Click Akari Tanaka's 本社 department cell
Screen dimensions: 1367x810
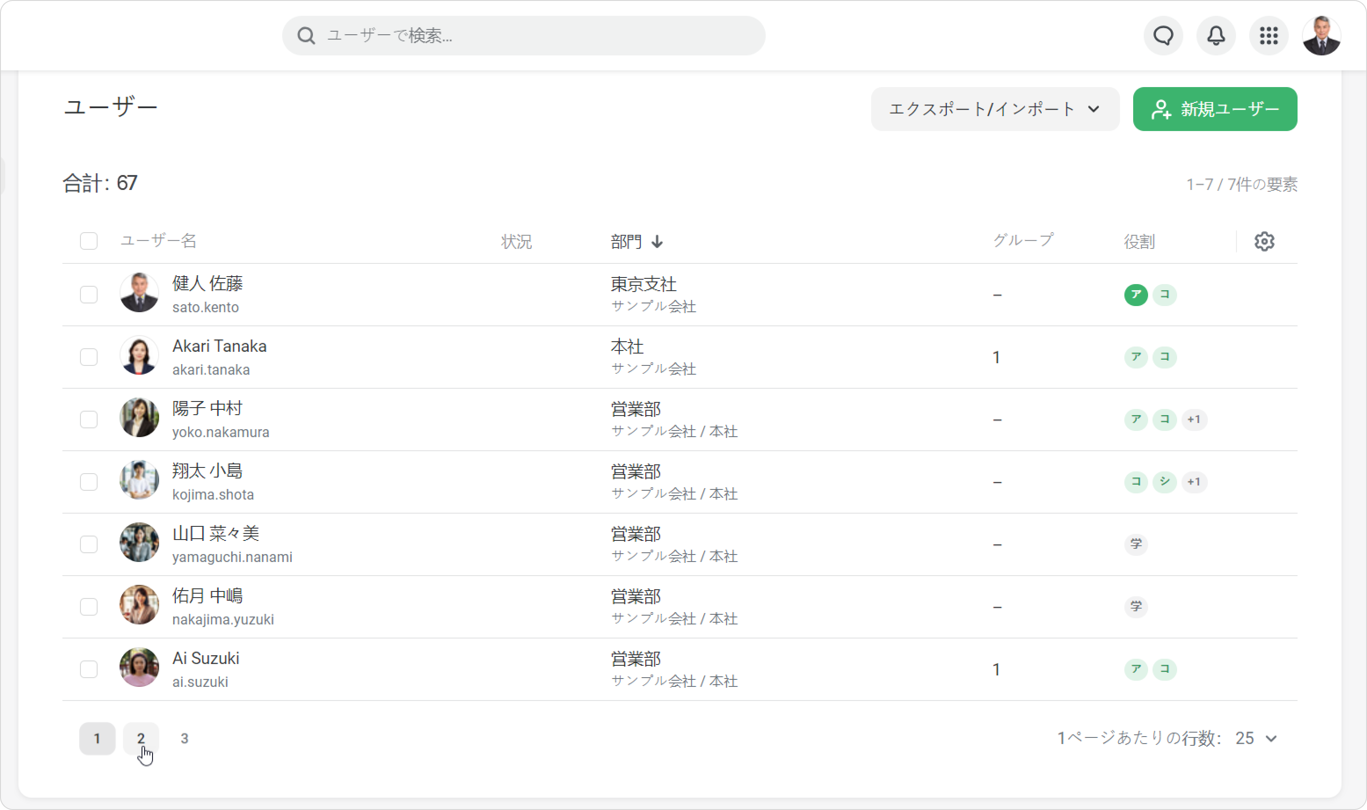627,347
